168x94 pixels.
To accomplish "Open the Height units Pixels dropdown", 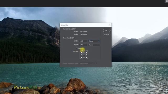I will point(94,45).
